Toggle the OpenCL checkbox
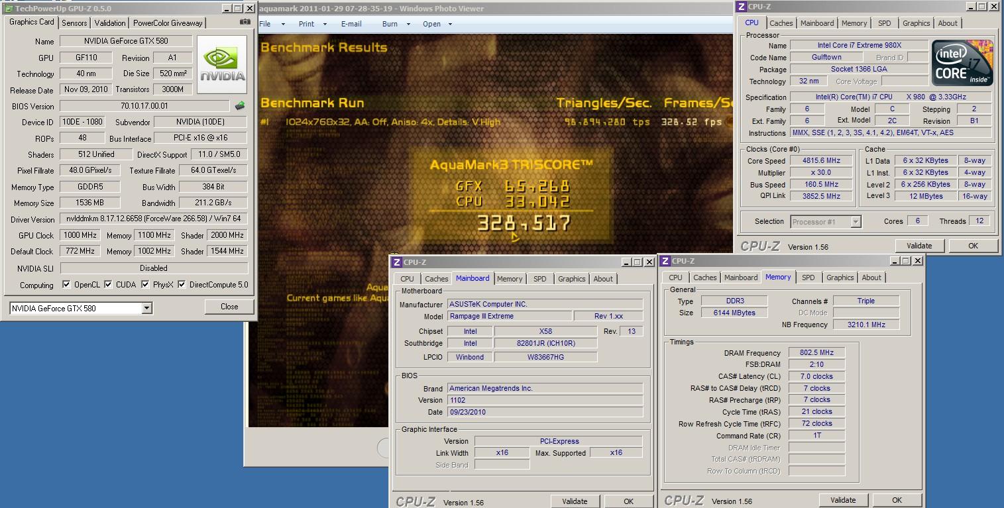Screen dimensions: 1004x508 click(x=66, y=285)
